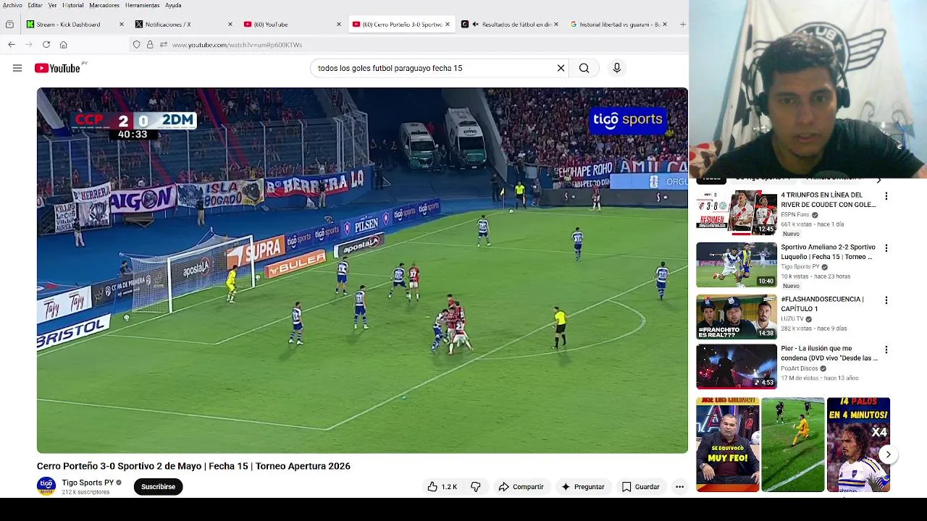Viewport: 927px width, 521px height.
Task: Open more actions three-dot menu under video
Action: pyautogui.click(x=679, y=487)
